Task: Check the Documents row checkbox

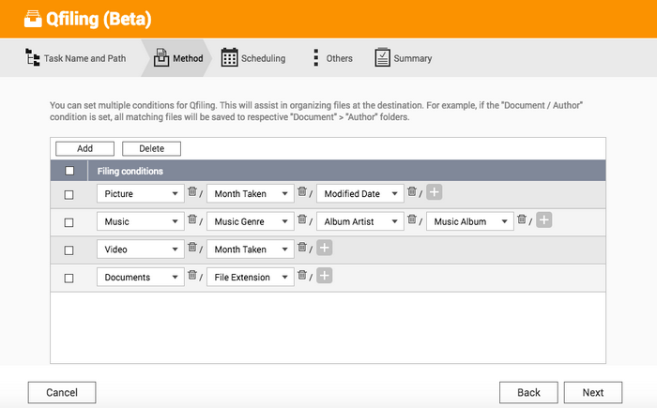Action: pos(69,279)
